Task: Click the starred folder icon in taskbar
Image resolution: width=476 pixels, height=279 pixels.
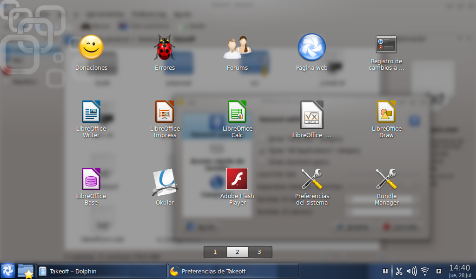Action: coord(26,271)
